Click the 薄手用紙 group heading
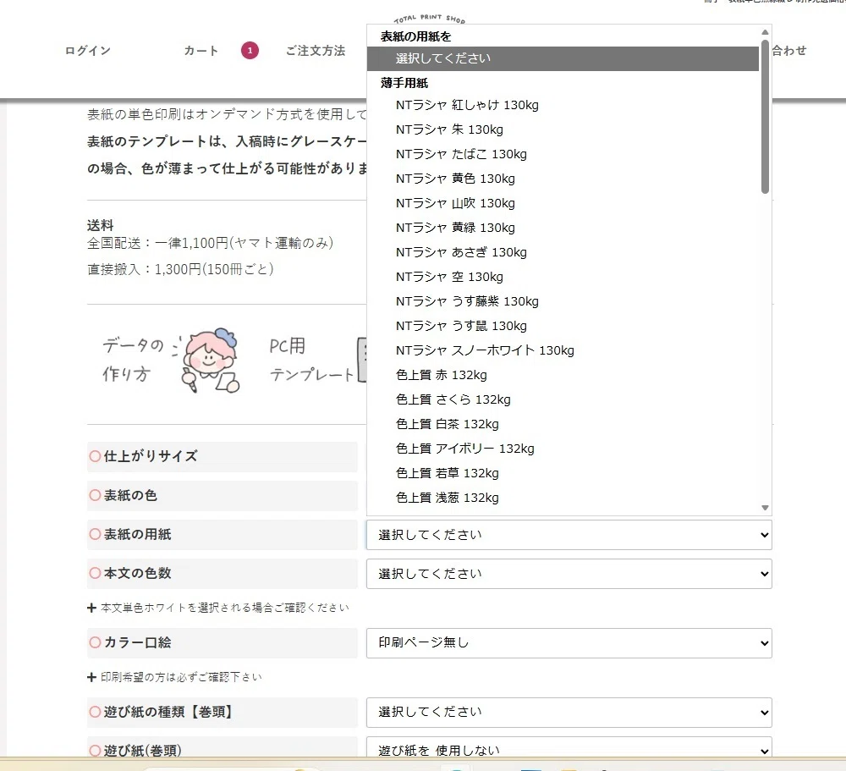This screenshot has height=771, width=846. coord(404,83)
